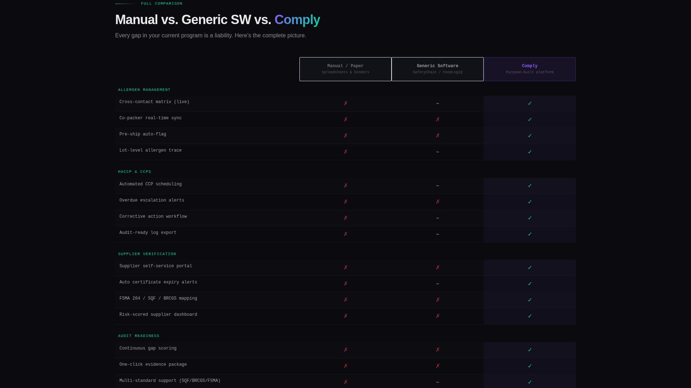Viewport: 691px width, 388px height.
Task: Click the Manual cross for Pre-ship auto-flag
Action: [345, 136]
